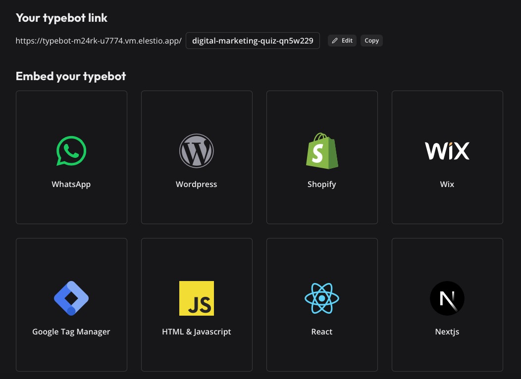The height and width of the screenshot is (379, 521).
Task: Click the React atom logo
Action: pos(322,298)
